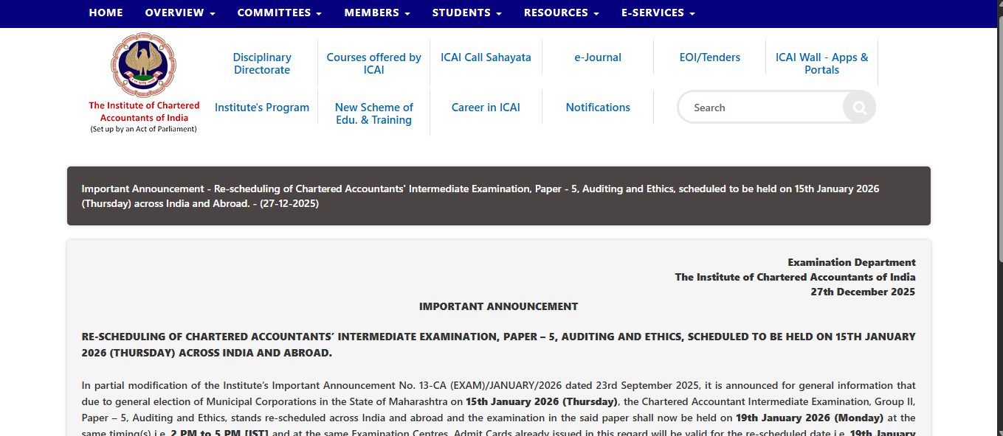Screen dimensions: 1003x436
Task: Expand the STUDENTS dropdown menu
Action: point(466,13)
